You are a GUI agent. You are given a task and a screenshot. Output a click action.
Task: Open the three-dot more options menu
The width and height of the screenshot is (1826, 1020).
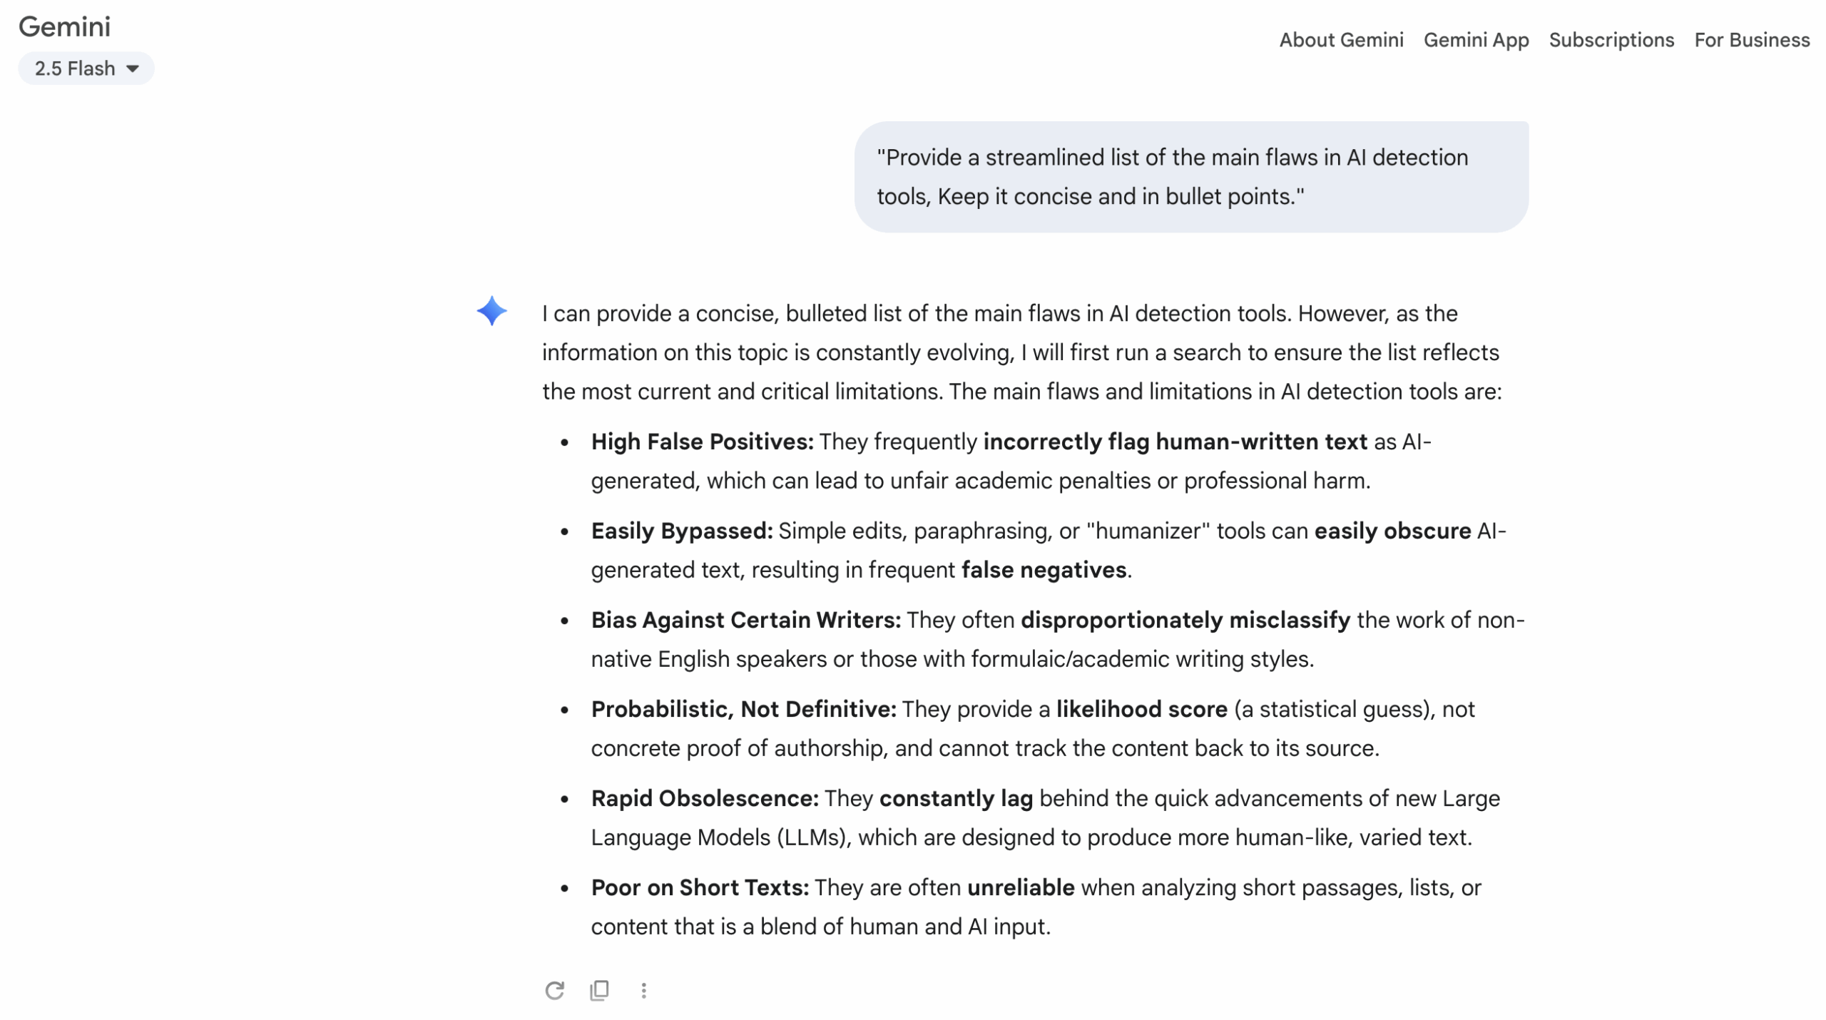pyautogui.click(x=643, y=990)
